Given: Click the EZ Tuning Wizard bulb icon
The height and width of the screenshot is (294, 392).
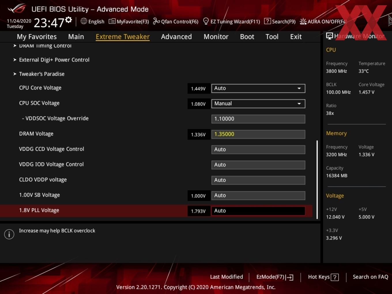Looking at the screenshot, I should coord(206,21).
